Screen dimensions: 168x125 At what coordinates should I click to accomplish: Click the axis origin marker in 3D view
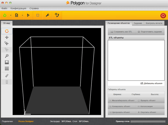coord(25,114)
